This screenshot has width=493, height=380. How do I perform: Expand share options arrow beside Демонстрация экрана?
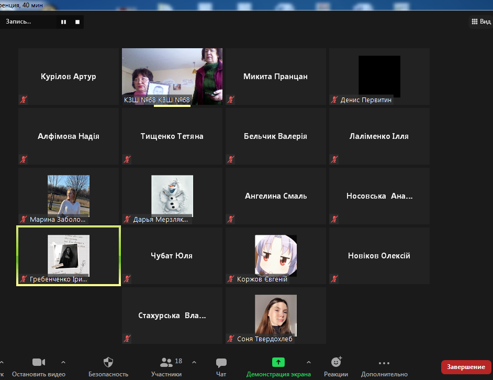(308, 362)
